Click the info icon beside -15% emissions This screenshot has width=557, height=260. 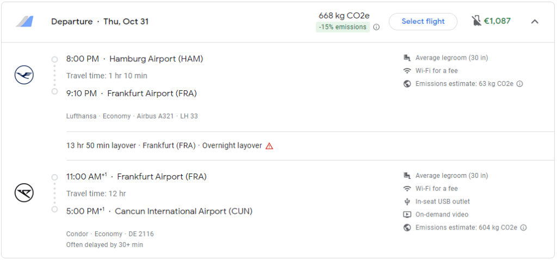pyautogui.click(x=376, y=27)
